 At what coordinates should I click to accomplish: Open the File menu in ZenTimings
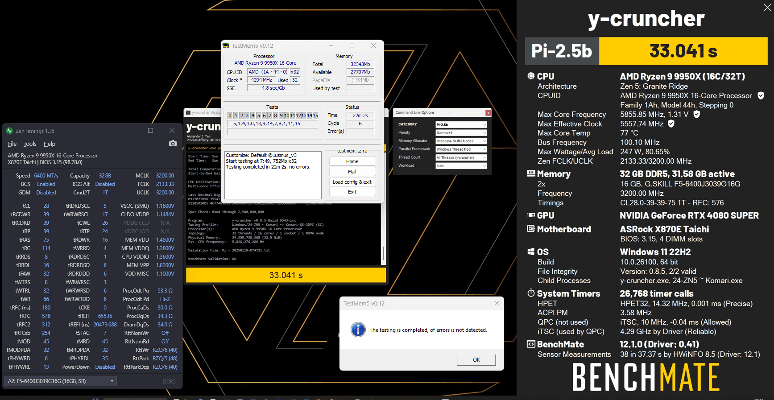[12, 144]
